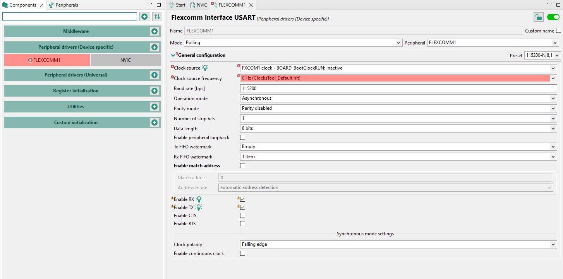
Task: Click the add component plus icon beside search
Action: tap(144, 17)
